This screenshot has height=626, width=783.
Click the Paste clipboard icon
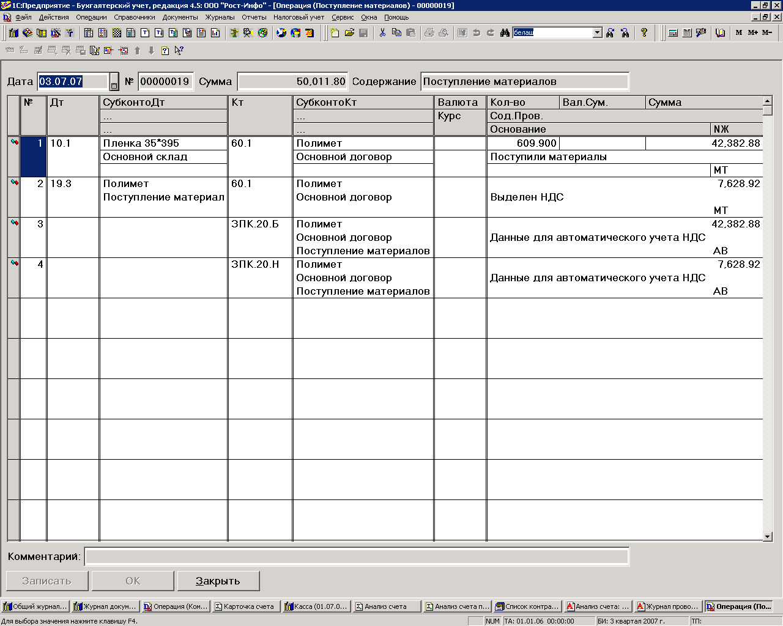pos(410,32)
